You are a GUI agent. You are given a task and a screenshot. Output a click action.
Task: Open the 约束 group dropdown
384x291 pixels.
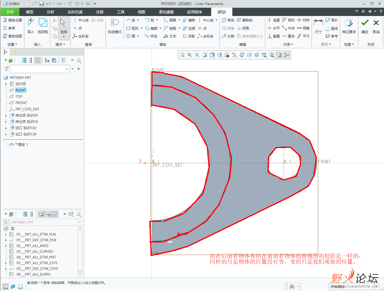point(288,44)
